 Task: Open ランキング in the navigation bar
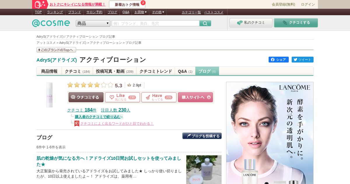point(55,12)
